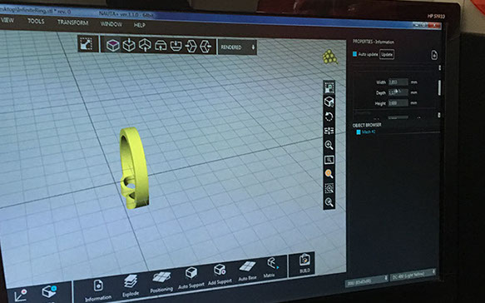Viewport: 485px width, 303px height.
Task: Click the zoom window rectangle icon
Action: pyautogui.click(x=329, y=160)
